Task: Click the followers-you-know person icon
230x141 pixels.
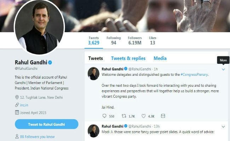Action: [x=17, y=136]
